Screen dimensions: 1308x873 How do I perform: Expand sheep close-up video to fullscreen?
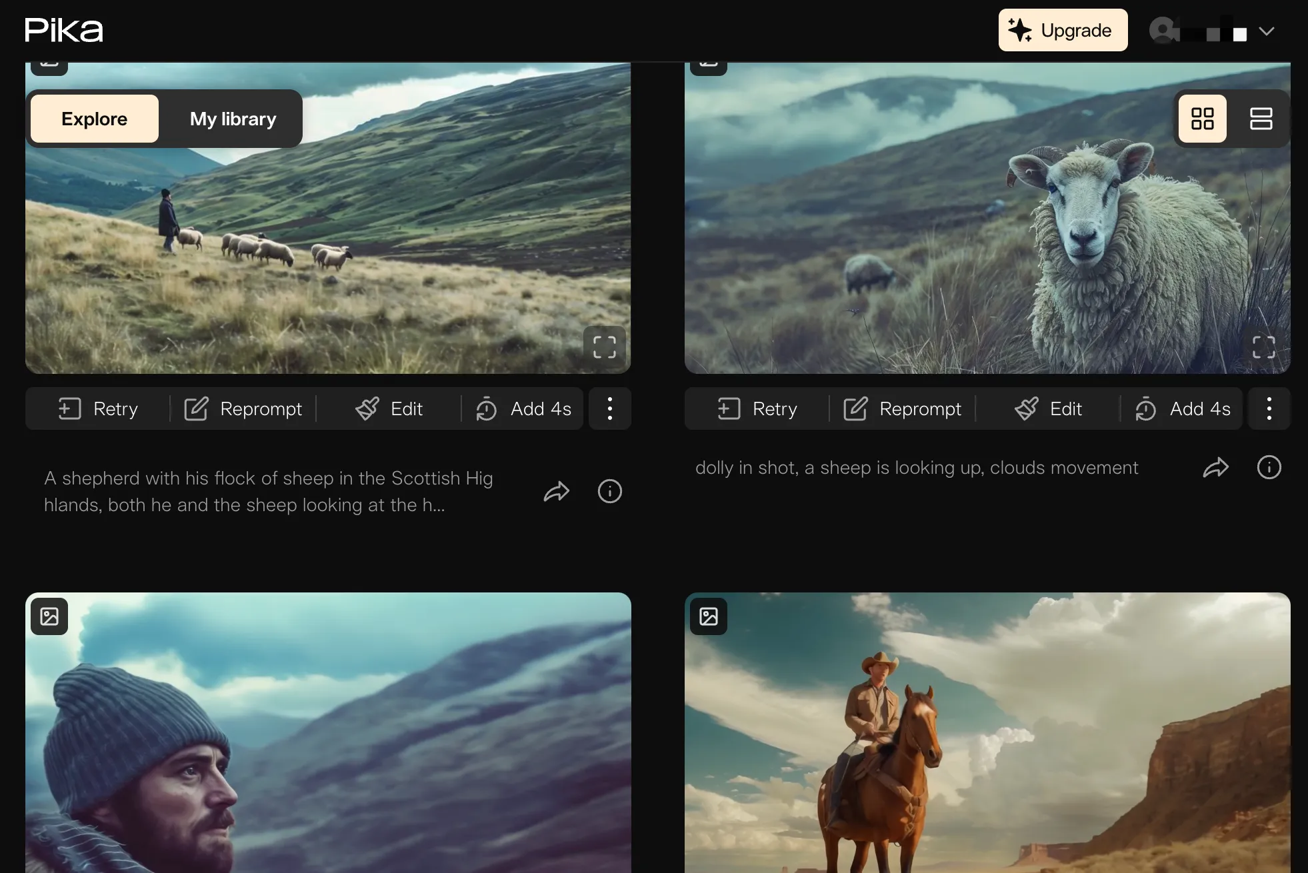pyautogui.click(x=1263, y=347)
